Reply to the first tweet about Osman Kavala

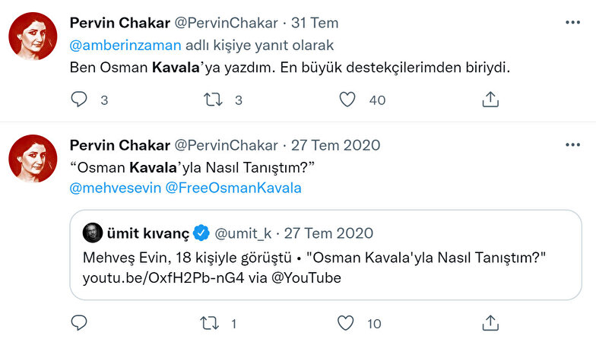79,100
